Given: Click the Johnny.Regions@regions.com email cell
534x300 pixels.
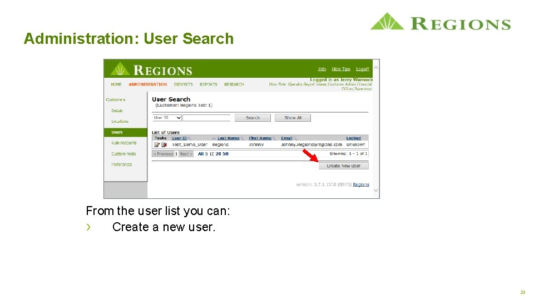Looking at the screenshot, I should 311,144.
